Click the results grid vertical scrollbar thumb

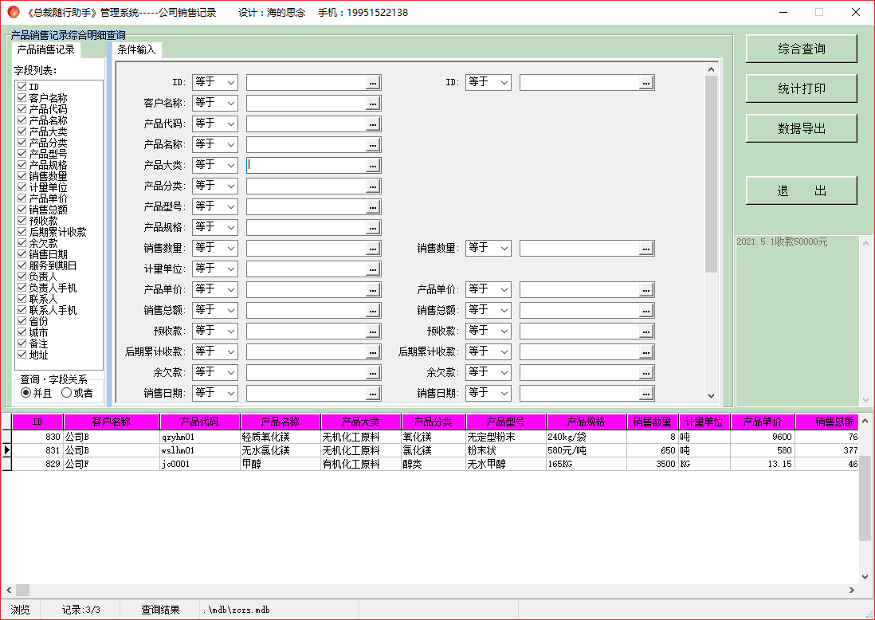[x=865, y=498]
